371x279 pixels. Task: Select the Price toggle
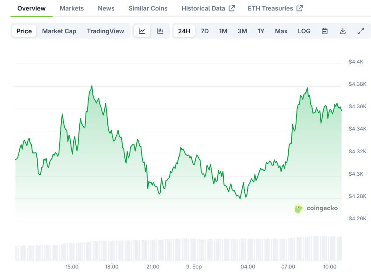point(24,31)
